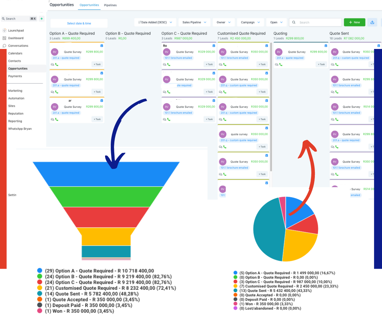Open Launchpad from the sidebar

click(x=16, y=31)
